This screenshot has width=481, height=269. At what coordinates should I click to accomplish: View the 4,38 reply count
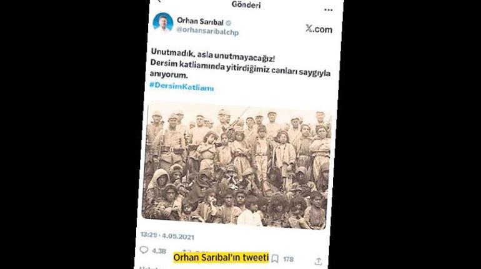point(159,251)
